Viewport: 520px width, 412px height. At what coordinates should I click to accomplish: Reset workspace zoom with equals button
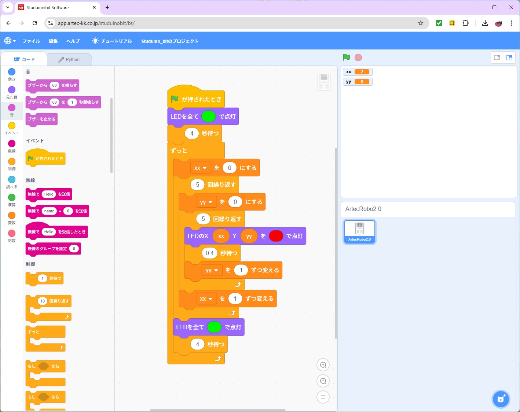[x=323, y=397]
